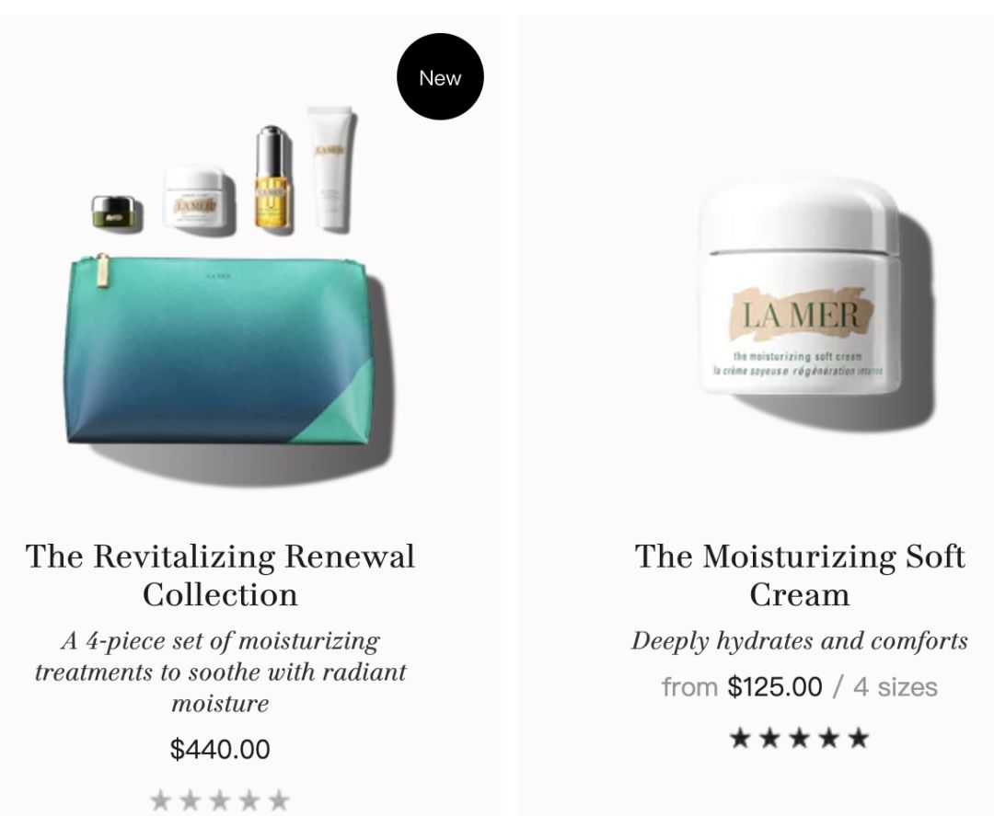The width and height of the screenshot is (994, 816).
Task: Click the gold zipper pull on the pouch
Action: point(102,270)
